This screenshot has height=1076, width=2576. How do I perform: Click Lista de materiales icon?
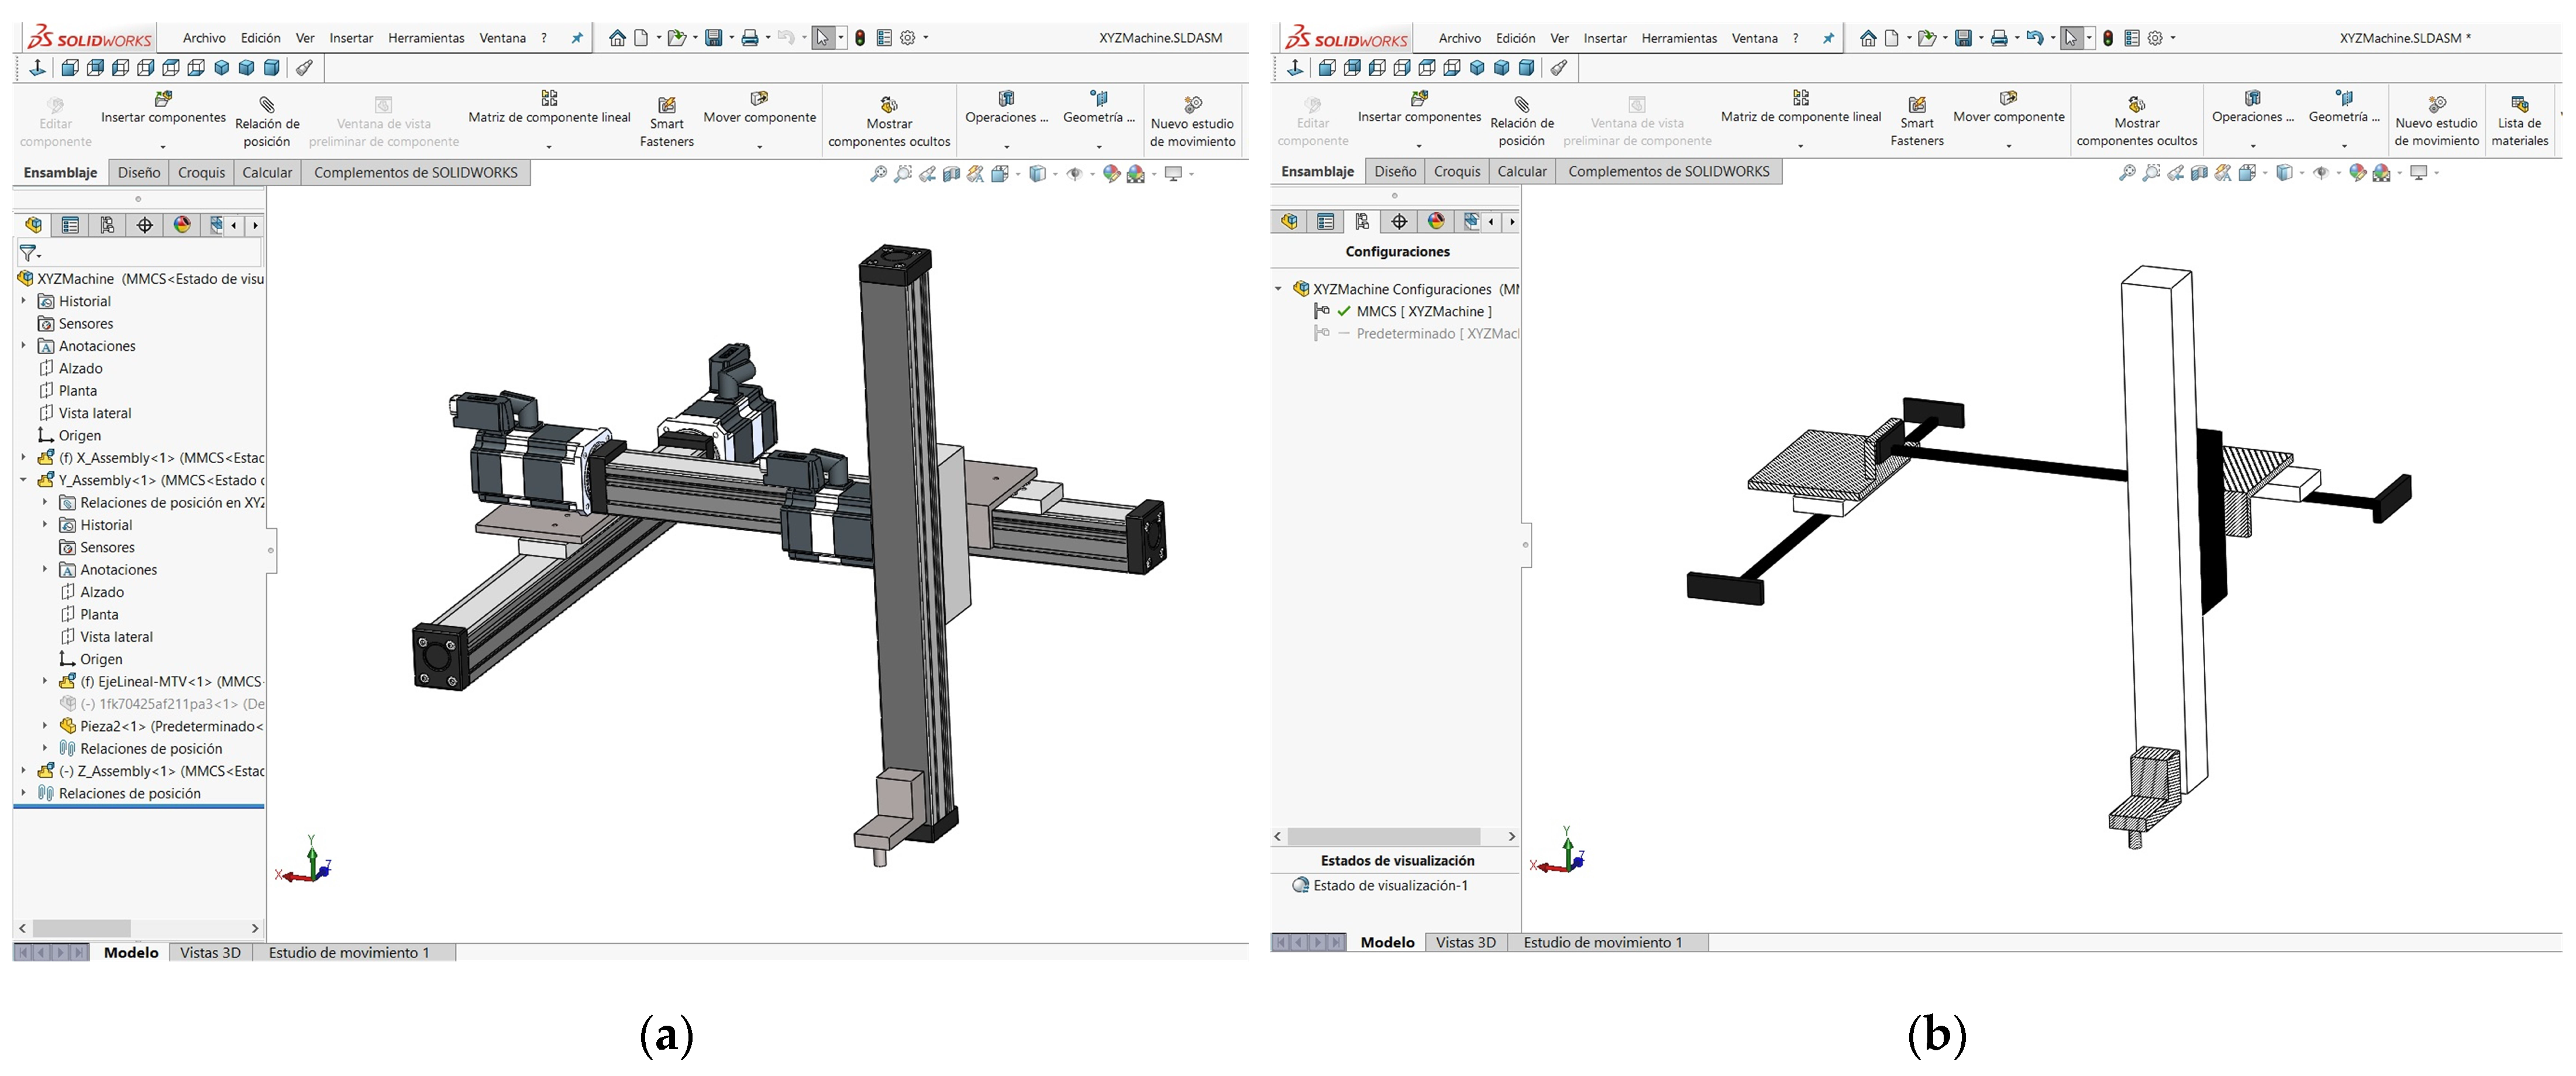click(x=2519, y=104)
